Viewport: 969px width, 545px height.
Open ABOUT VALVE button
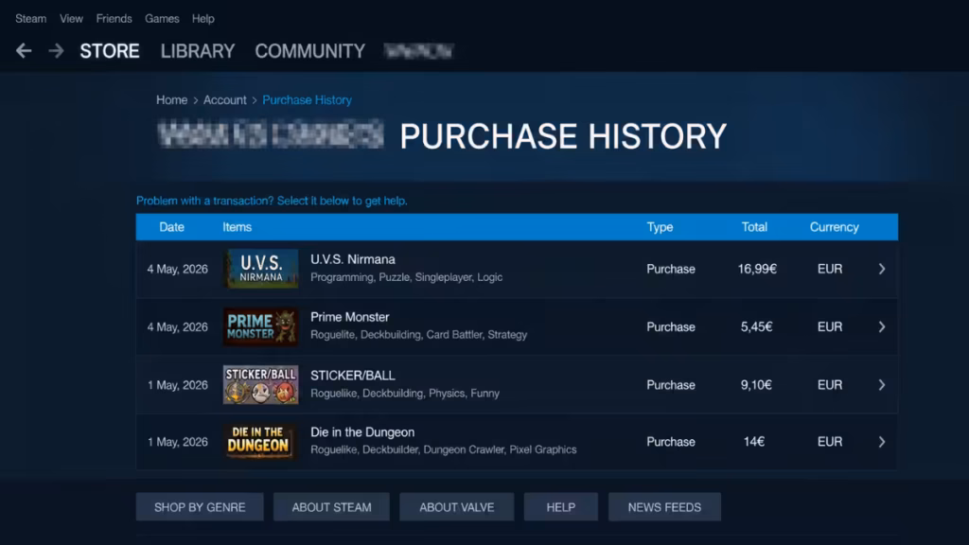(457, 507)
